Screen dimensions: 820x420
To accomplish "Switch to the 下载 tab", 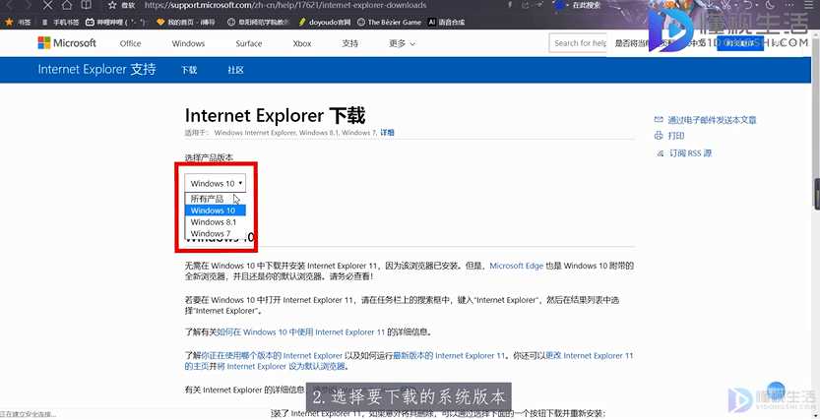I will pos(189,70).
